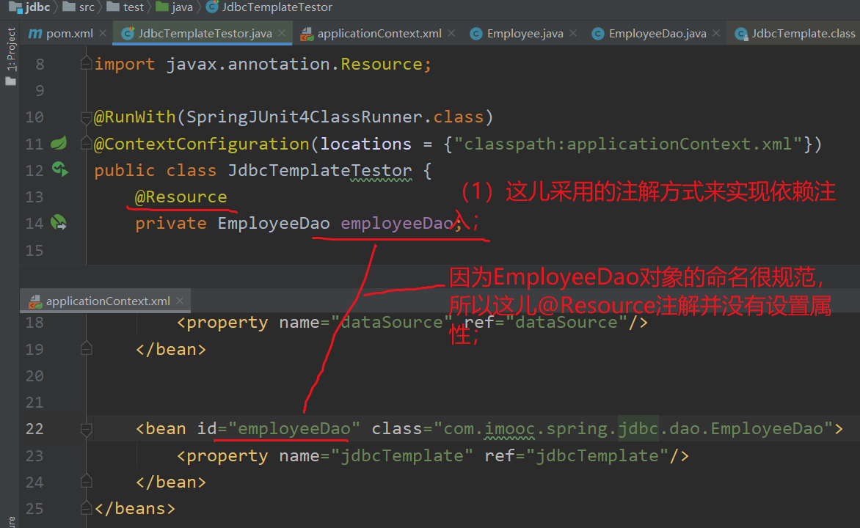Click line number 13 in gutter

(34, 197)
